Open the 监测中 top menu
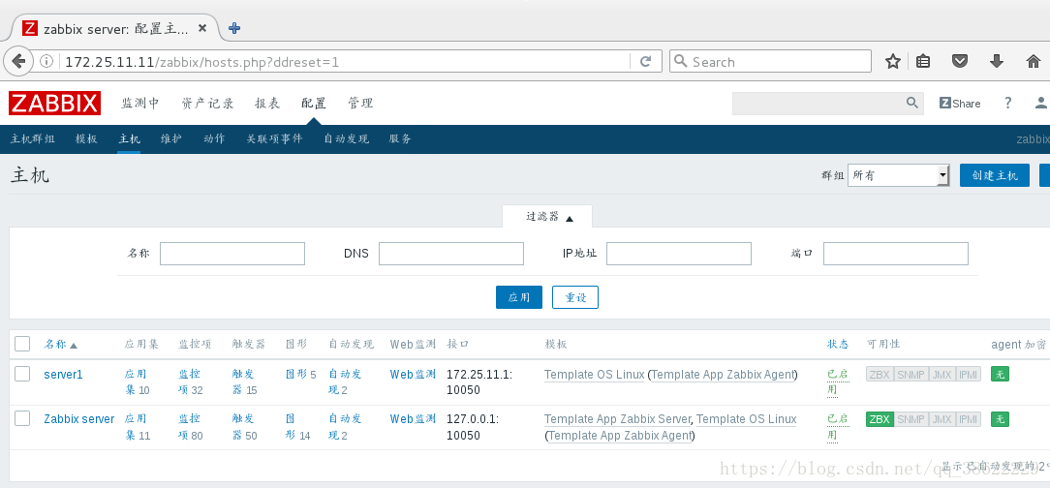 point(139,103)
